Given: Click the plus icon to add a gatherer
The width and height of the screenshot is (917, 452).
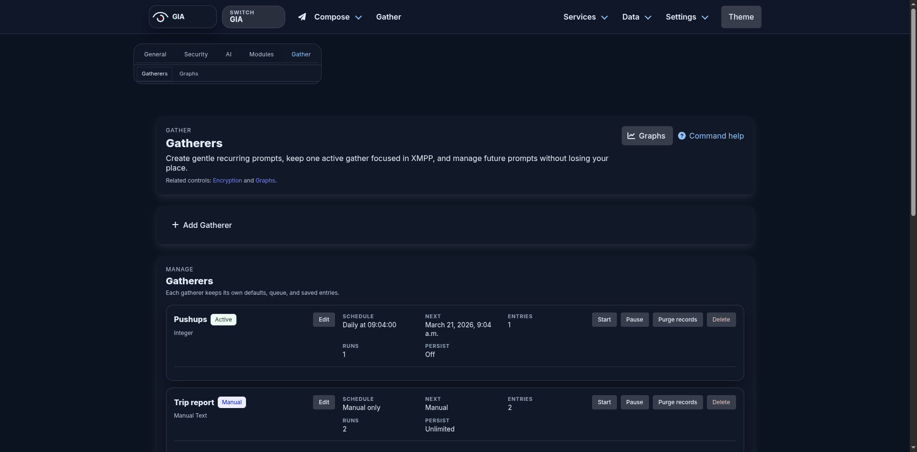Looking at the screenshot, I should (x=175, y=225).
